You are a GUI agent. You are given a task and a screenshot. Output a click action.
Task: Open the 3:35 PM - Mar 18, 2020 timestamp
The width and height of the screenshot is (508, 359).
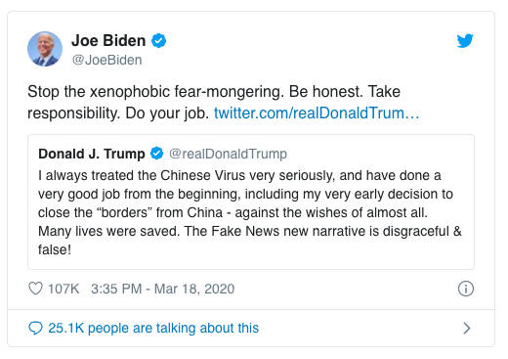point(162,289)
